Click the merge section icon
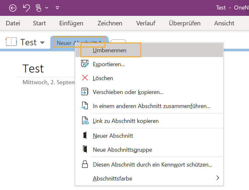Image resolution: width=249 pixels, height=190 pixels. 85,106
